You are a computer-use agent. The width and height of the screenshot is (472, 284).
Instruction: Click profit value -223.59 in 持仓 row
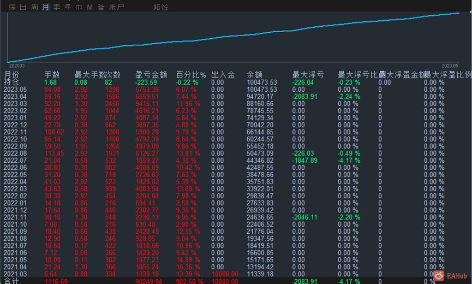coord(146,82)
